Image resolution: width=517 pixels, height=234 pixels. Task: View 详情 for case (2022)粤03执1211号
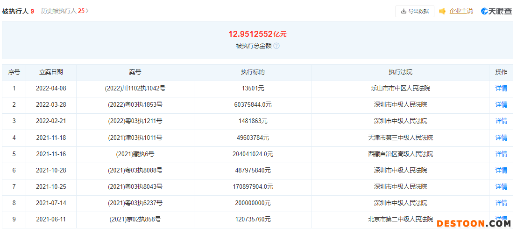point(501,121)
